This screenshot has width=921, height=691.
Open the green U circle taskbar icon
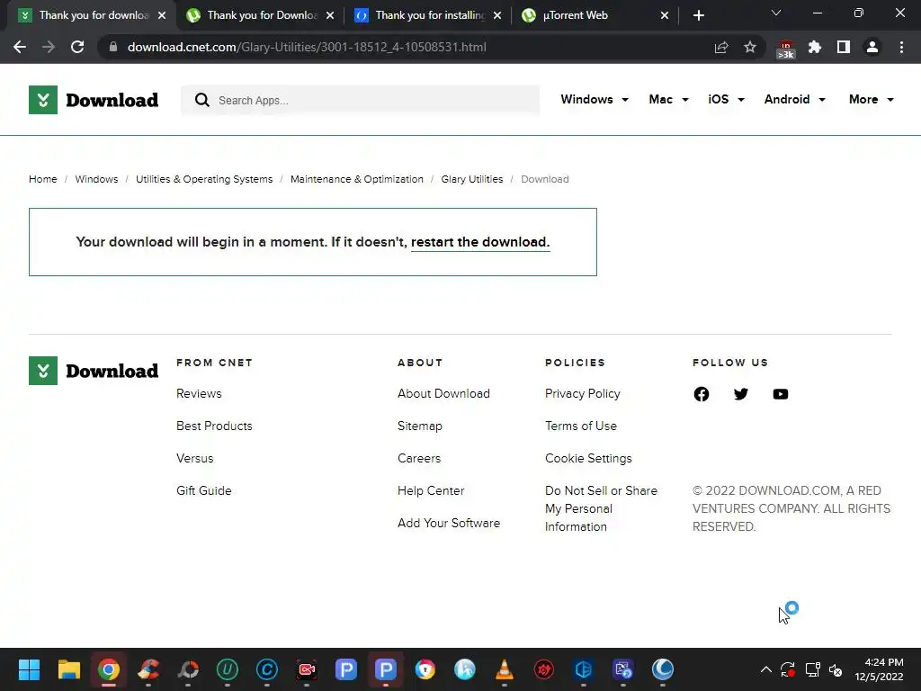click(x=228, y=669)
